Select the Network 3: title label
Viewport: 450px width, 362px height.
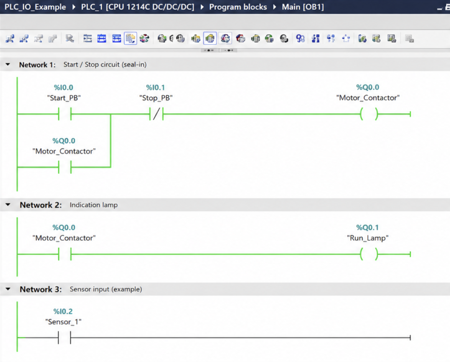tap(41, 289)
